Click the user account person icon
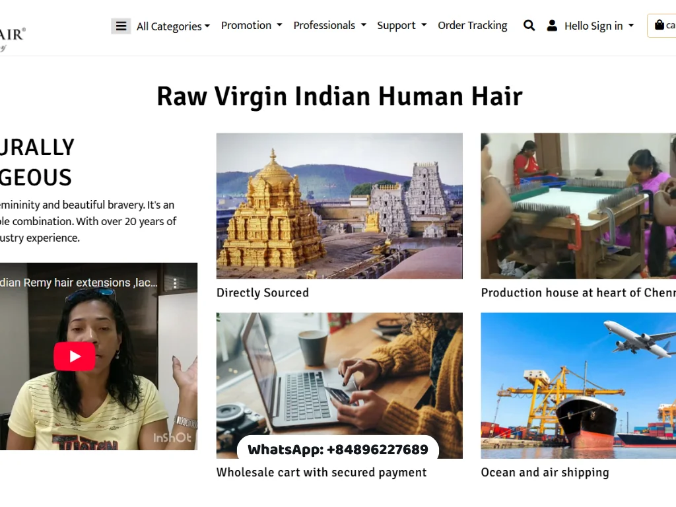This screenshot has width=676, height=507. [552, 25]
